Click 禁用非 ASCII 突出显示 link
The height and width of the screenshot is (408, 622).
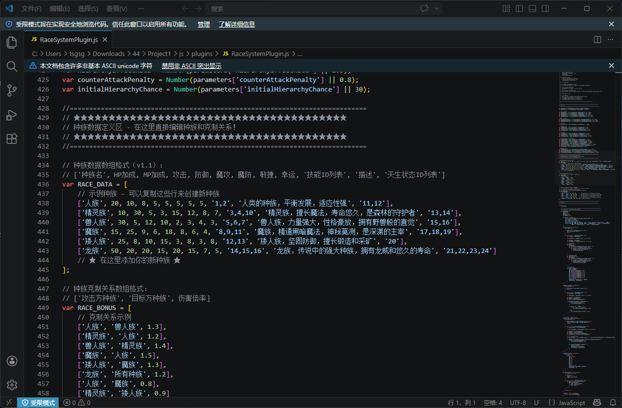coord(191,65)
